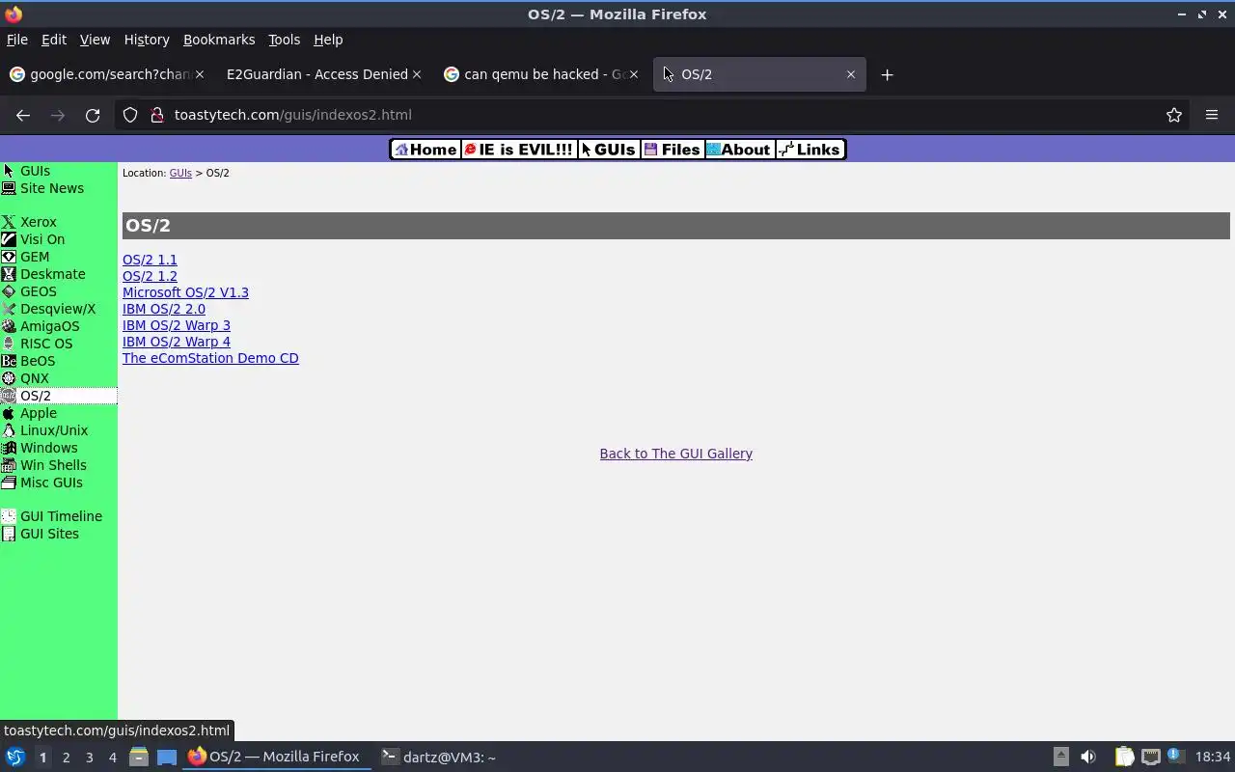Image resolution: width=1235 pixels, height=772 pixels.
Task: Open the IBM OS/2 2.0 link
Action: coord(164,309)
